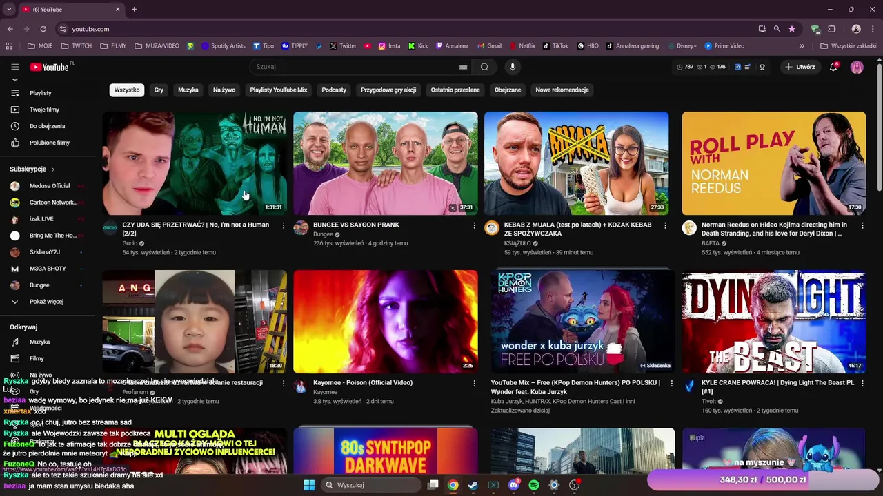Screen dimensions: 883x496
Task: Open the Gucio channel avatar
Action: click(110, 228)
